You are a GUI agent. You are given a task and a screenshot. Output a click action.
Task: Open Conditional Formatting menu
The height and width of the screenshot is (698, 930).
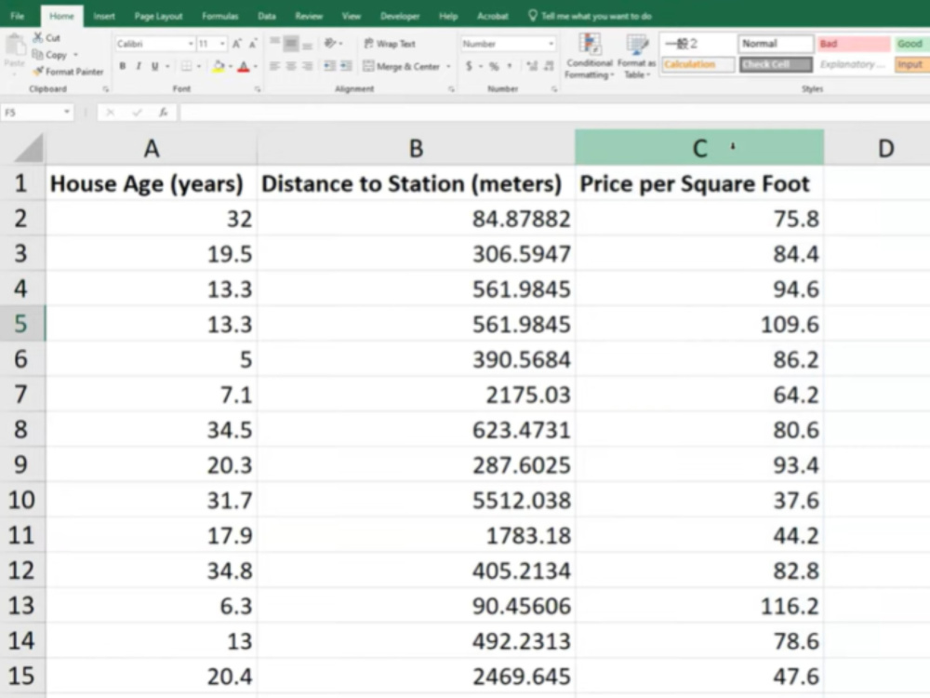589,57
